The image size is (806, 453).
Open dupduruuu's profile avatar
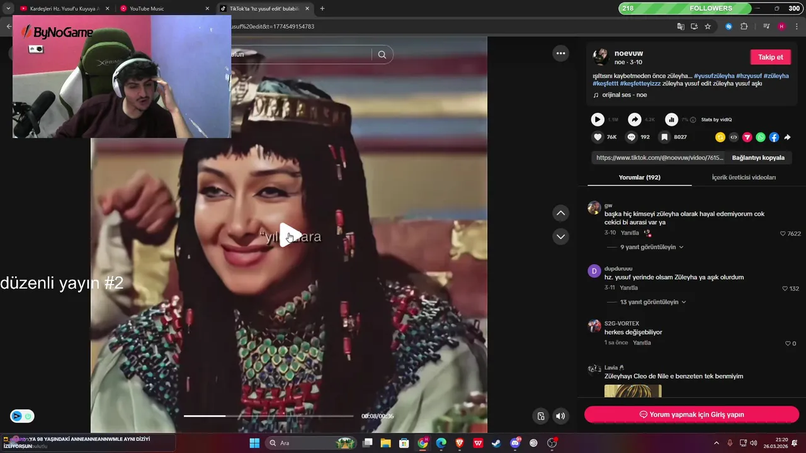[x=594, y=271]
